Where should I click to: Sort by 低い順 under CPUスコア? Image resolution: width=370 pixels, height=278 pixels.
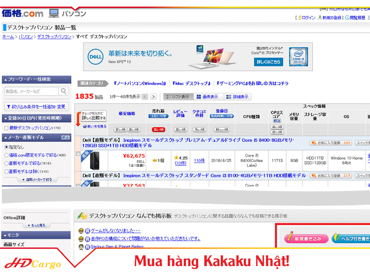click(277, 132)
